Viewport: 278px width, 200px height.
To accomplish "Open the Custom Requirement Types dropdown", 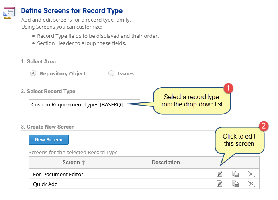I will tap(84, 104).
